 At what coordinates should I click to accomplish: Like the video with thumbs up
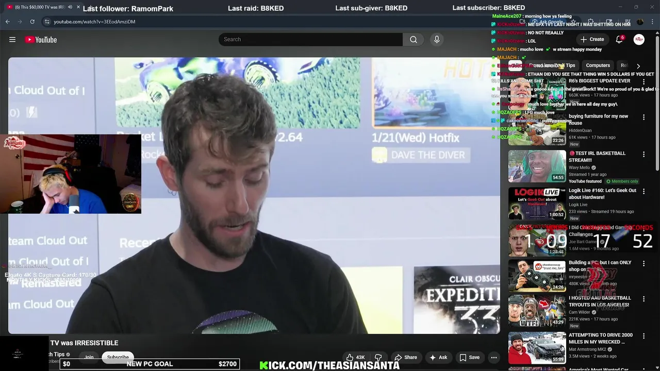coord(355,357)
